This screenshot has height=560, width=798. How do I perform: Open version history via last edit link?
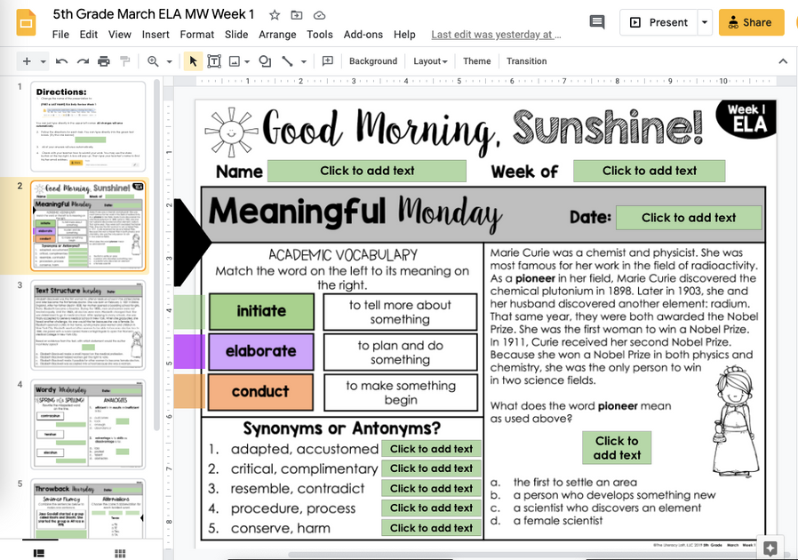click(x=495, y=34)
